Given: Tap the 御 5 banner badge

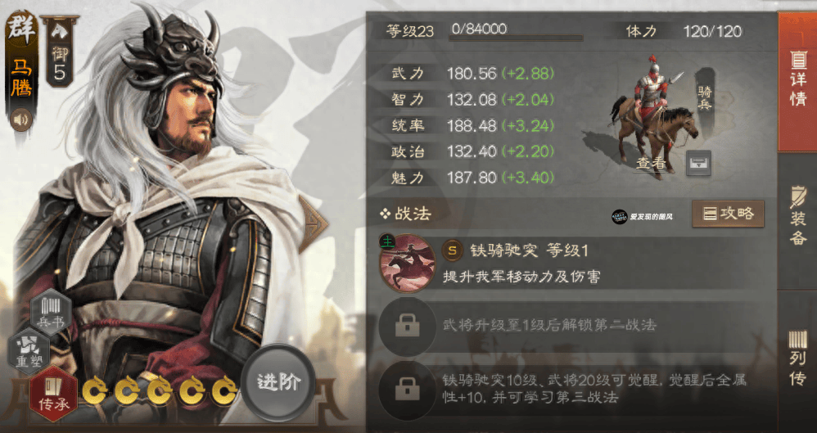Looking at the screenshot, I should point(60,51).
